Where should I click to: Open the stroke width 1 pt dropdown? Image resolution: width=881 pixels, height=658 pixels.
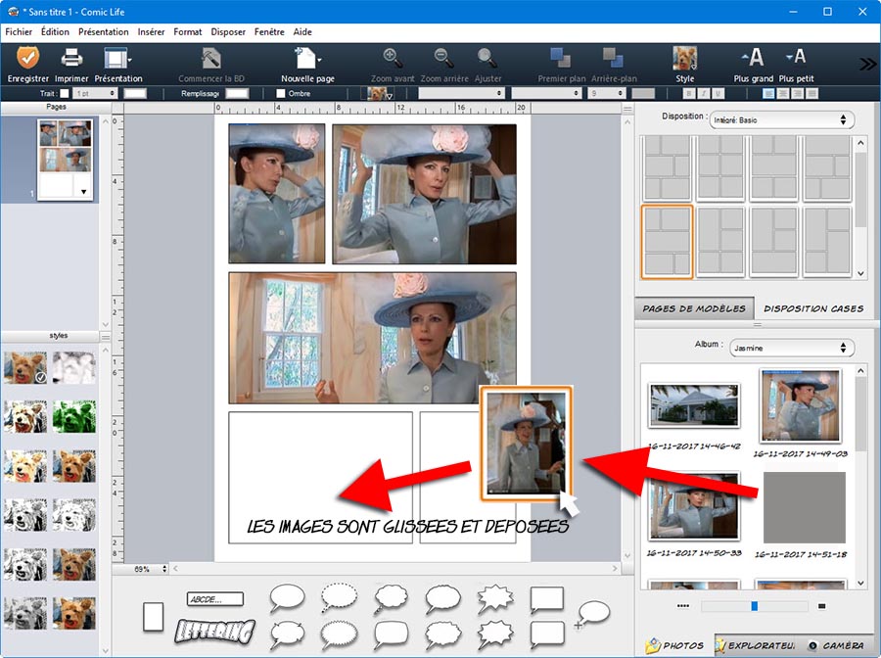[94, 93]
